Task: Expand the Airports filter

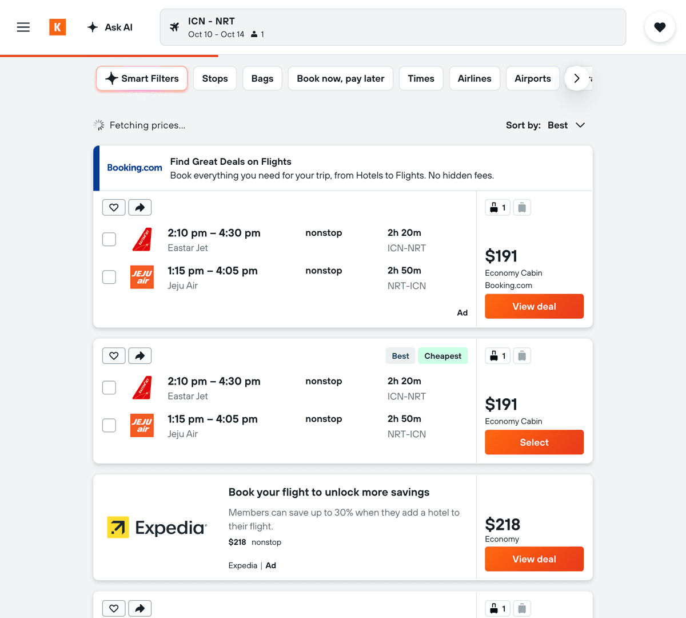Action: (533, 78)
